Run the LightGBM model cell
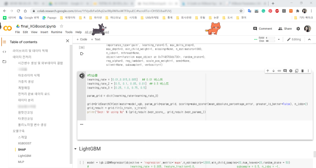 (x=82, y=162)
